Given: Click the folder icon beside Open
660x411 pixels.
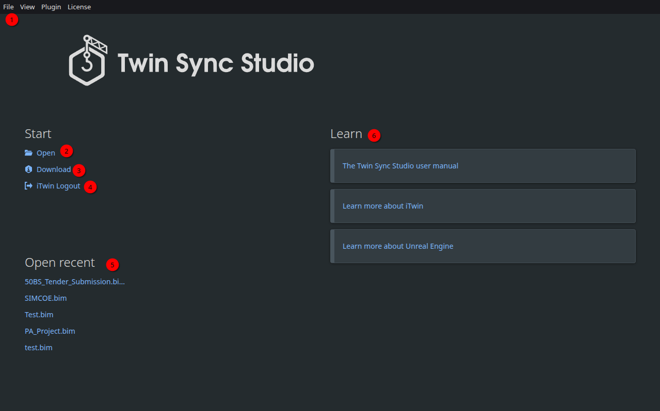Looking at the screenshot, I should [x=28, y=152].
